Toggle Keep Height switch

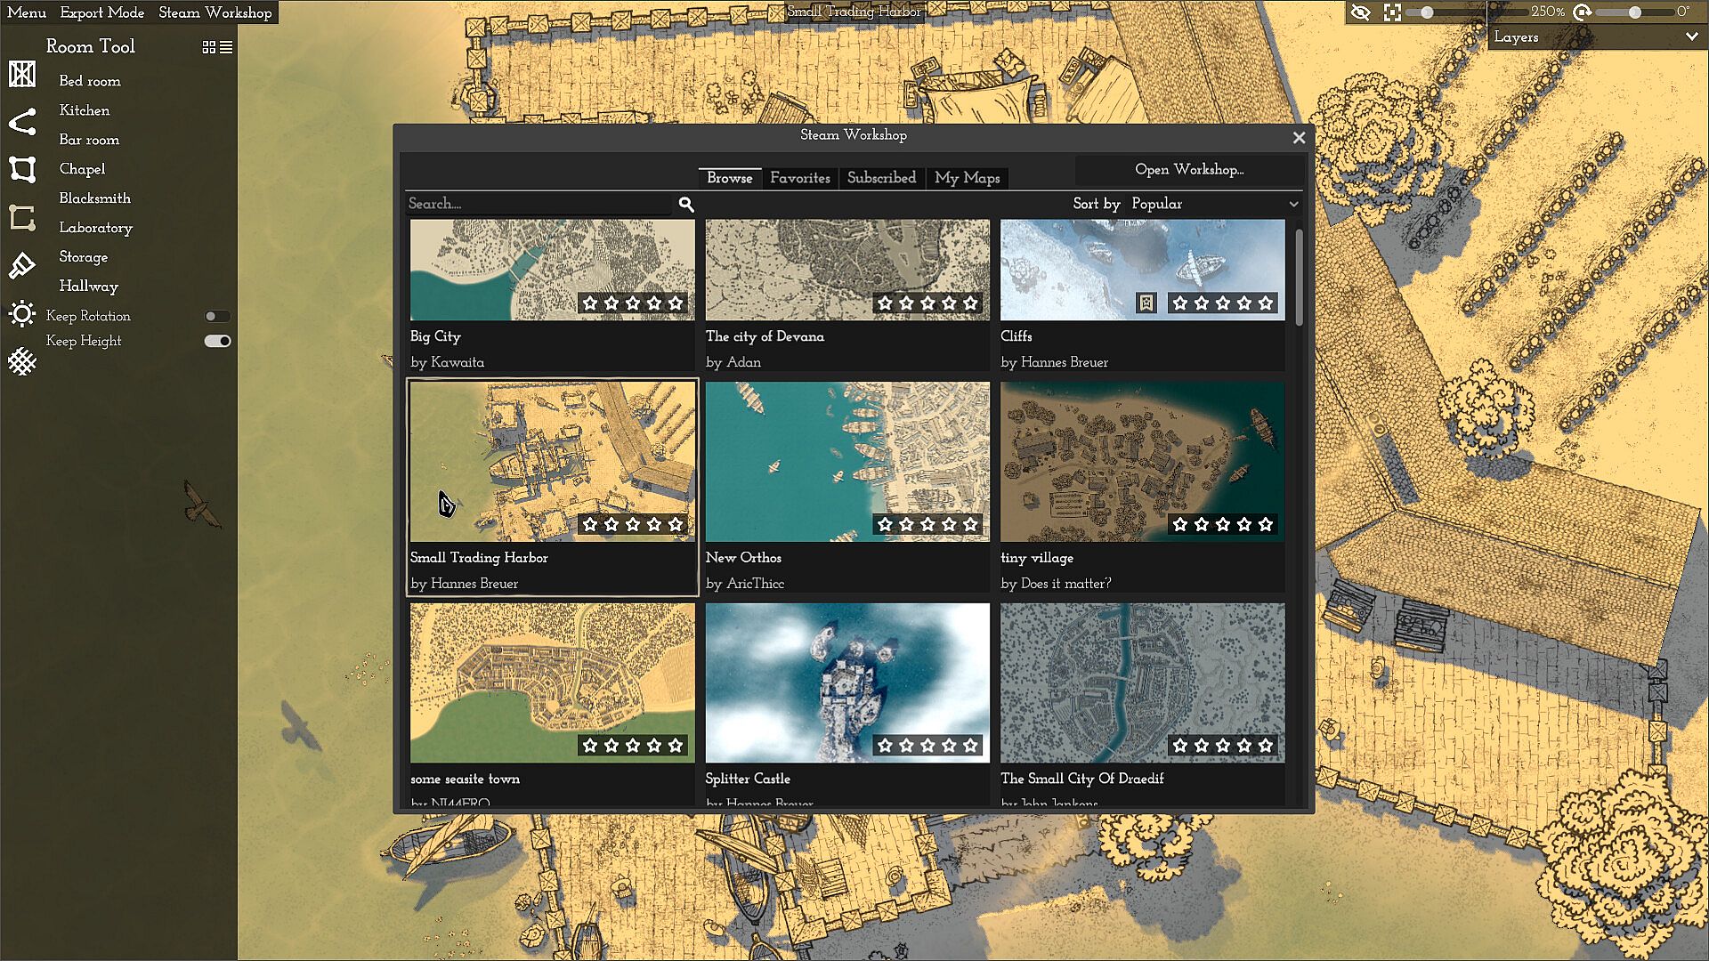click(217, 341)
